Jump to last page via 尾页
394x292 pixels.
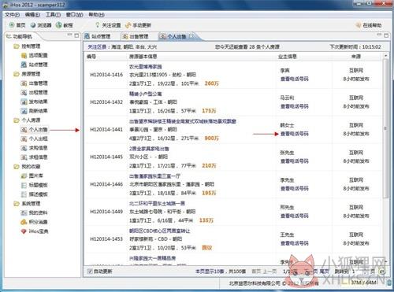[324, 272]
